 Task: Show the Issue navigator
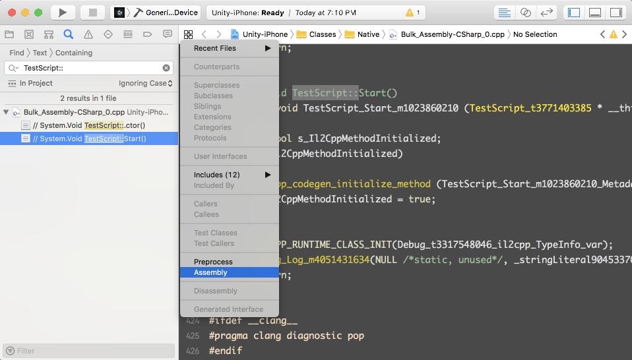tap(88, 34)
